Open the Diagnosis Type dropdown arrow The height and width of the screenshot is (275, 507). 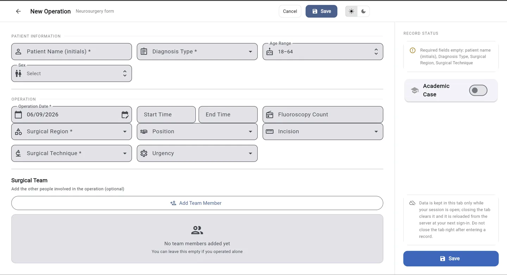[250, 52]
